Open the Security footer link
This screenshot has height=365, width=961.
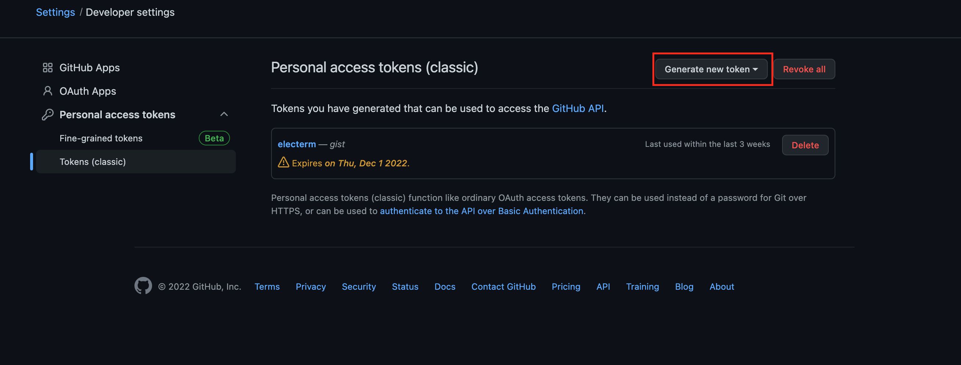(359, 287)
